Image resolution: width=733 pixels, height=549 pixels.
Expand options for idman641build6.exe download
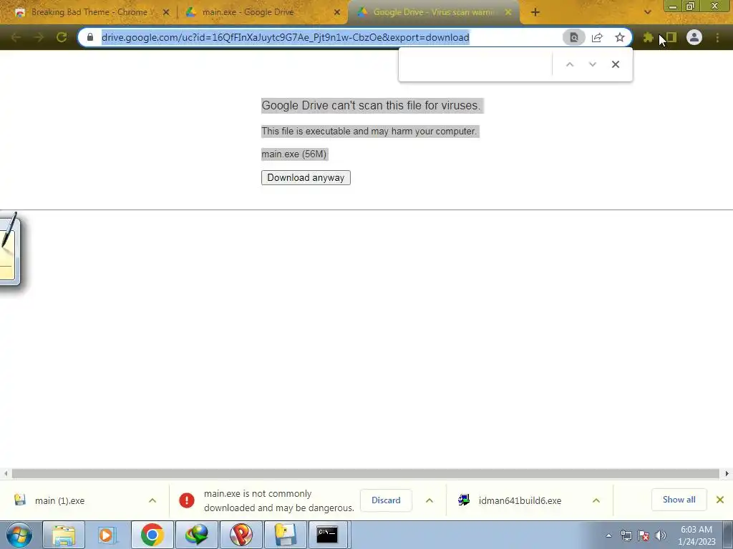tap(596, 500)
